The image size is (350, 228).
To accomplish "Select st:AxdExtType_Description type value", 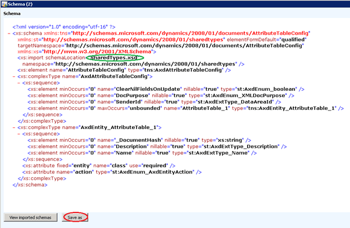I will click(241, 146).
